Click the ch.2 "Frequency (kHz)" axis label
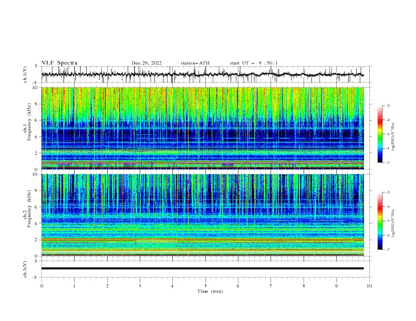 point(29,209)
